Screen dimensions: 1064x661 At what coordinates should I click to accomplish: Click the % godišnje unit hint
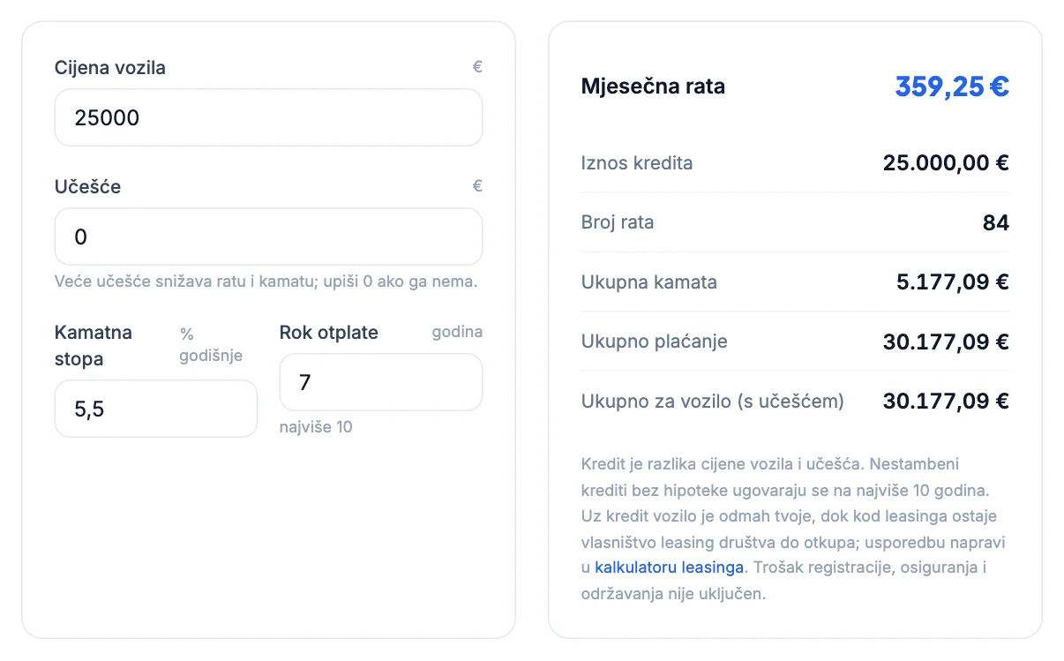tap(211, 345)
